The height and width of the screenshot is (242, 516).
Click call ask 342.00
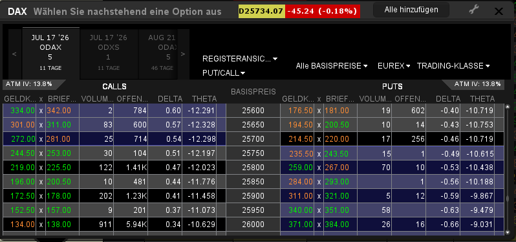click(x=59, y=111)
